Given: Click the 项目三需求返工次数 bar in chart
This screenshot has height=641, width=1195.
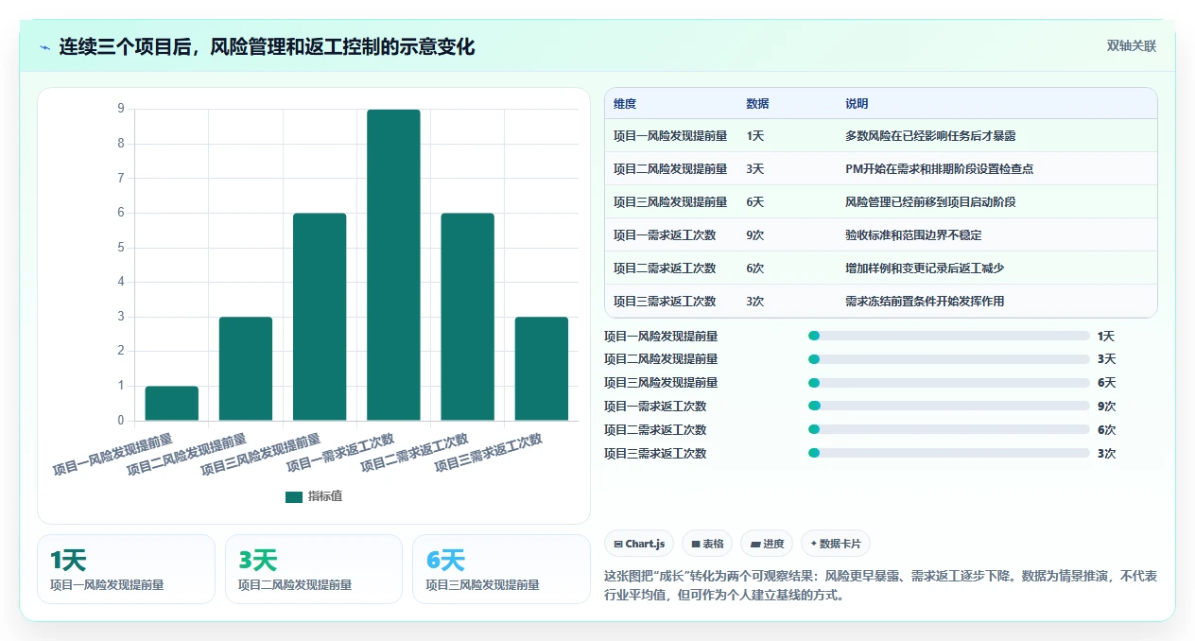Looking at the screenshot, I should point(542,369).
